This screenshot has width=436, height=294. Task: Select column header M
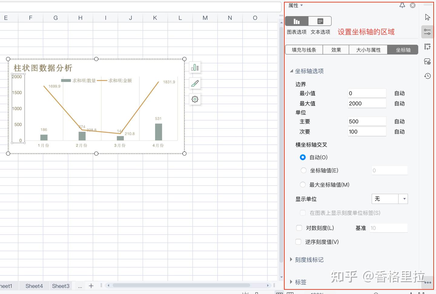(x=205, y=18)
